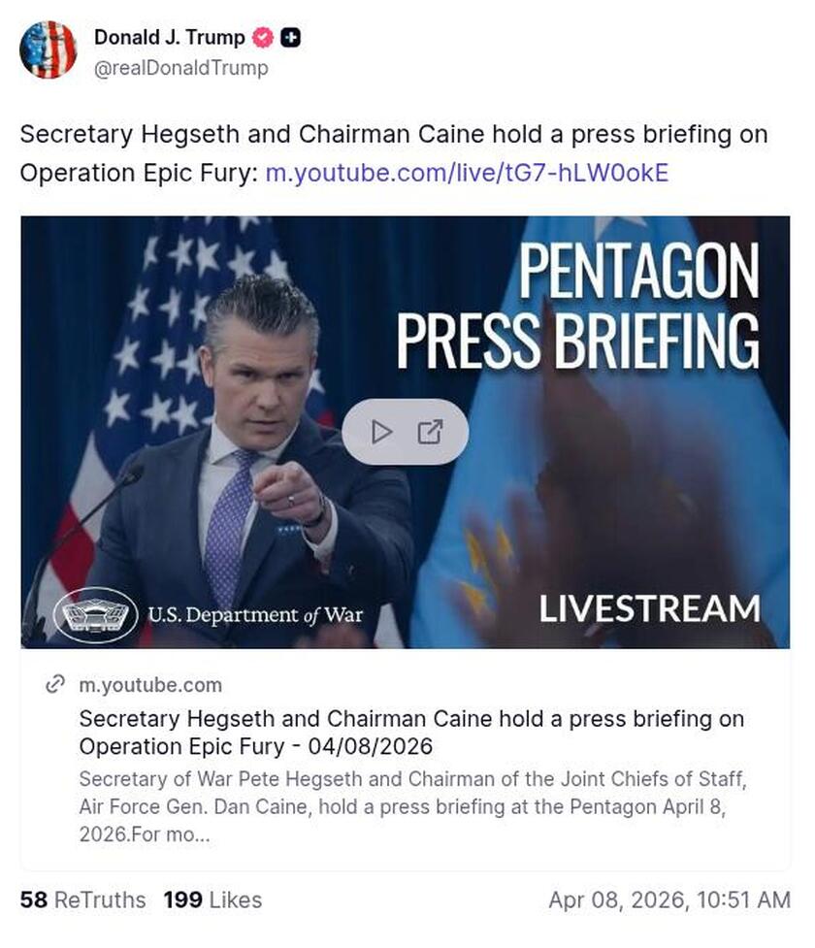Screen dimensions: 815x948
Task: Click the U.S. Department of War text
Action: coord(256,615)
